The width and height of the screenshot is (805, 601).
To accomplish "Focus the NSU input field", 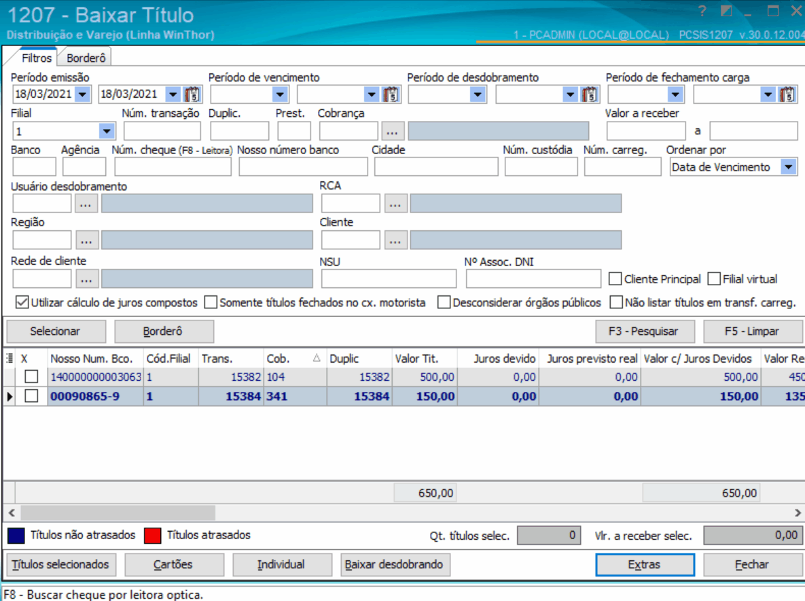I will pyautogui.click(x=389, y=278).
